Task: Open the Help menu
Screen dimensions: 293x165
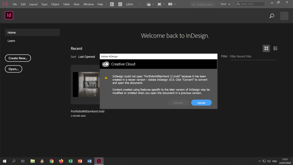Action: point(100,4)
